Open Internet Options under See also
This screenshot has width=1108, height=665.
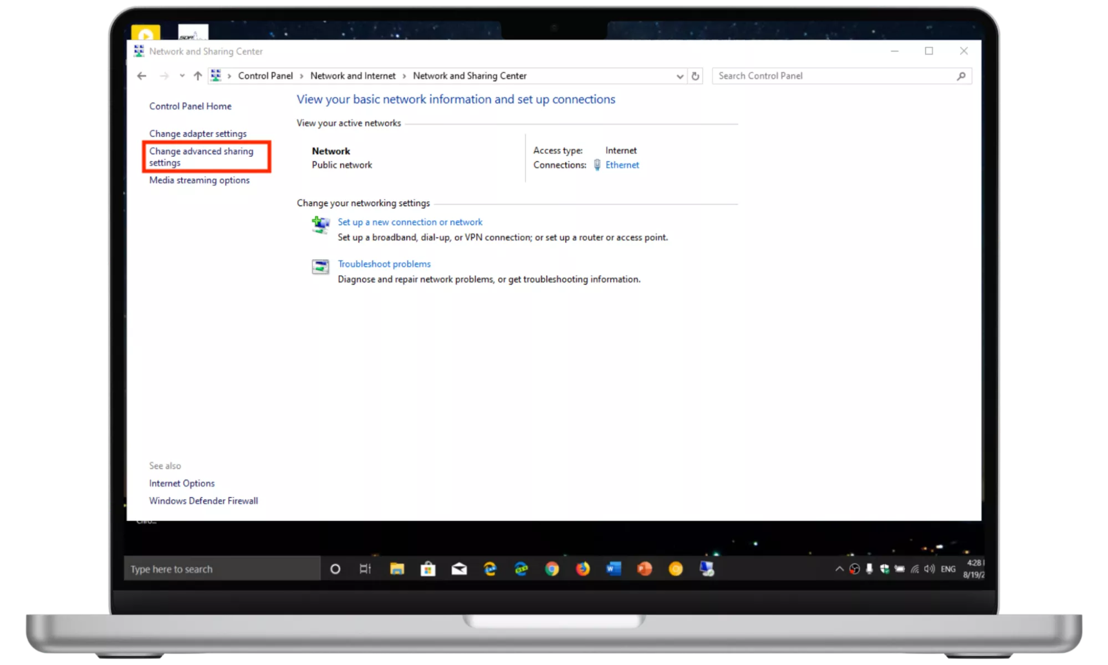click(182, 483)
